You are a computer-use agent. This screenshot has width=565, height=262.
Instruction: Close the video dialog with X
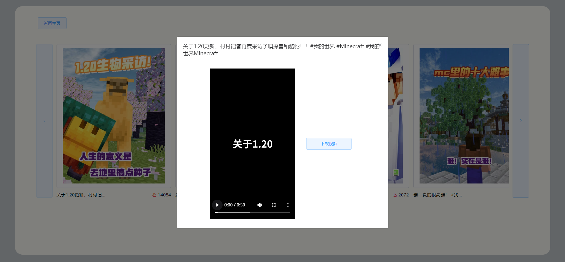380,45
